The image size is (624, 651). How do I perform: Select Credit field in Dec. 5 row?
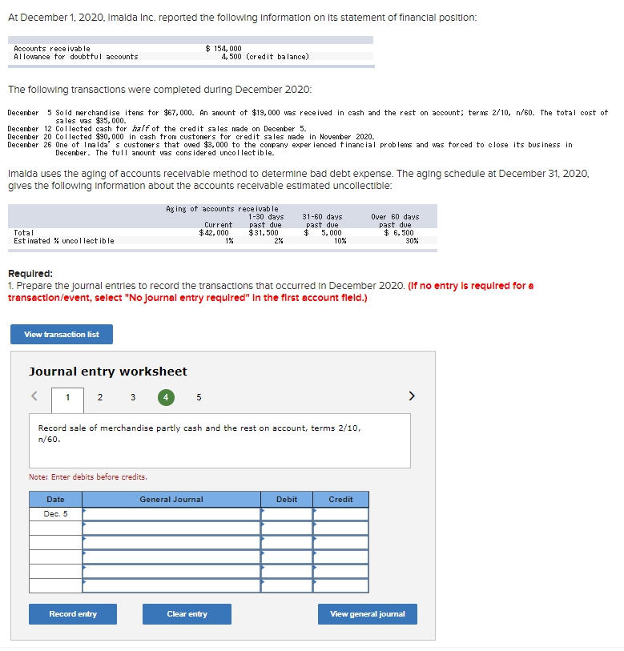[x=340, y=514]
